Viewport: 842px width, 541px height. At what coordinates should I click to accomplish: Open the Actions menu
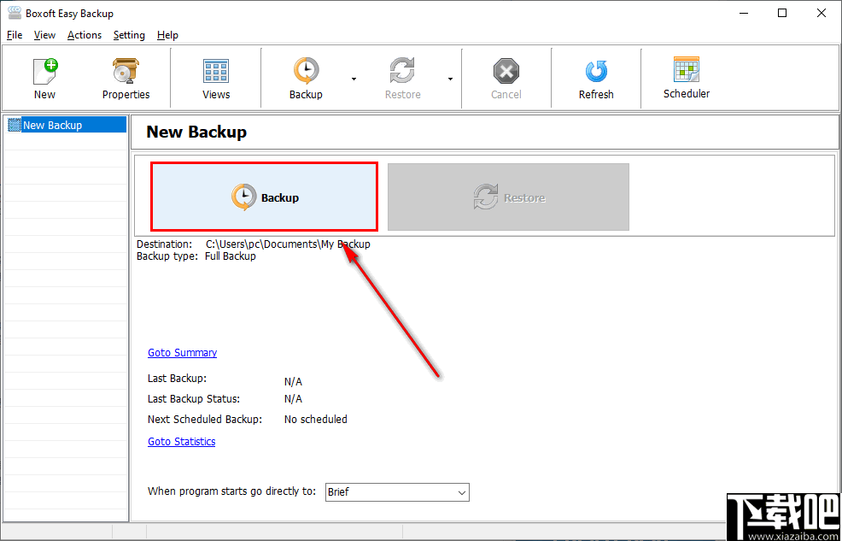[84, 35]
